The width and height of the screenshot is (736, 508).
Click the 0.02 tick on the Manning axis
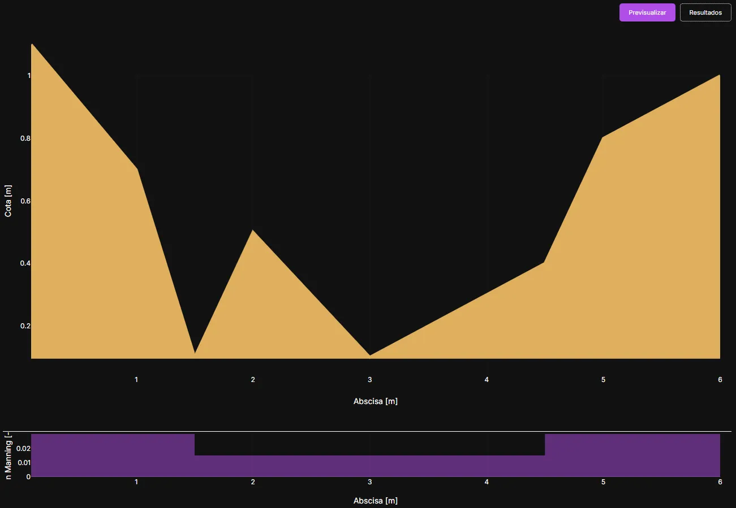pos(23,448)
